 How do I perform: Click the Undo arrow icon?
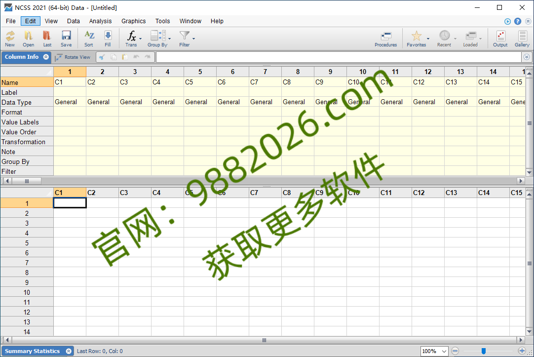[x=136, y=57]
